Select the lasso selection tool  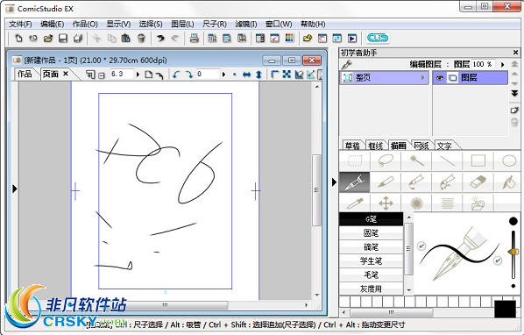386,161
